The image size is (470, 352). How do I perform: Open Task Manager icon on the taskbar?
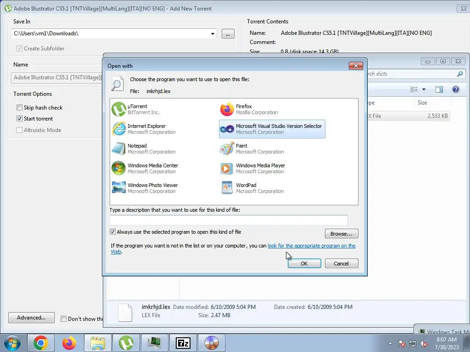155,343
